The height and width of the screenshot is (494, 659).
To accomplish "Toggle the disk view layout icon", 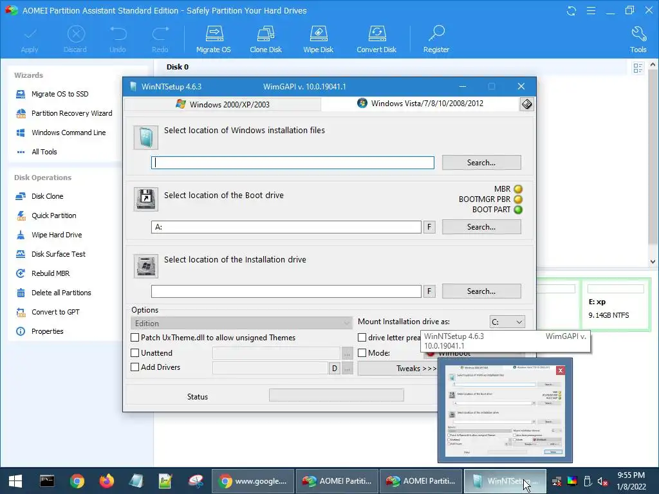I will [638, 68].
